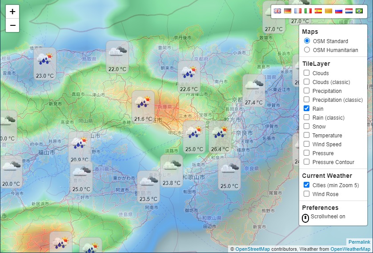373x253 pixels.
Task: Select OSM Humanitarian base map
Action: tap(307, 49)
